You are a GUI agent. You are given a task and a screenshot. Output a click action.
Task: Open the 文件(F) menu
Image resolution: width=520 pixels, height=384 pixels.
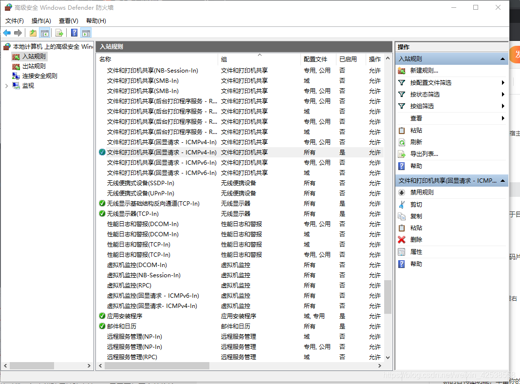[14, 21]
